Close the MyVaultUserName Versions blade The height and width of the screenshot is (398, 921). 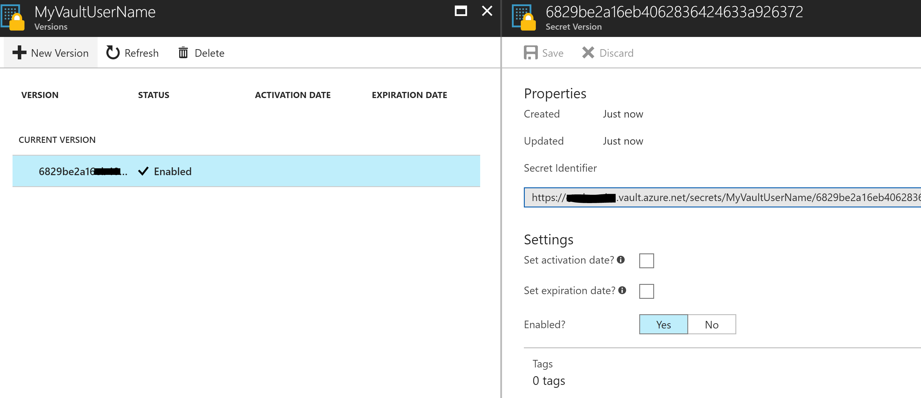click(487, 11)
